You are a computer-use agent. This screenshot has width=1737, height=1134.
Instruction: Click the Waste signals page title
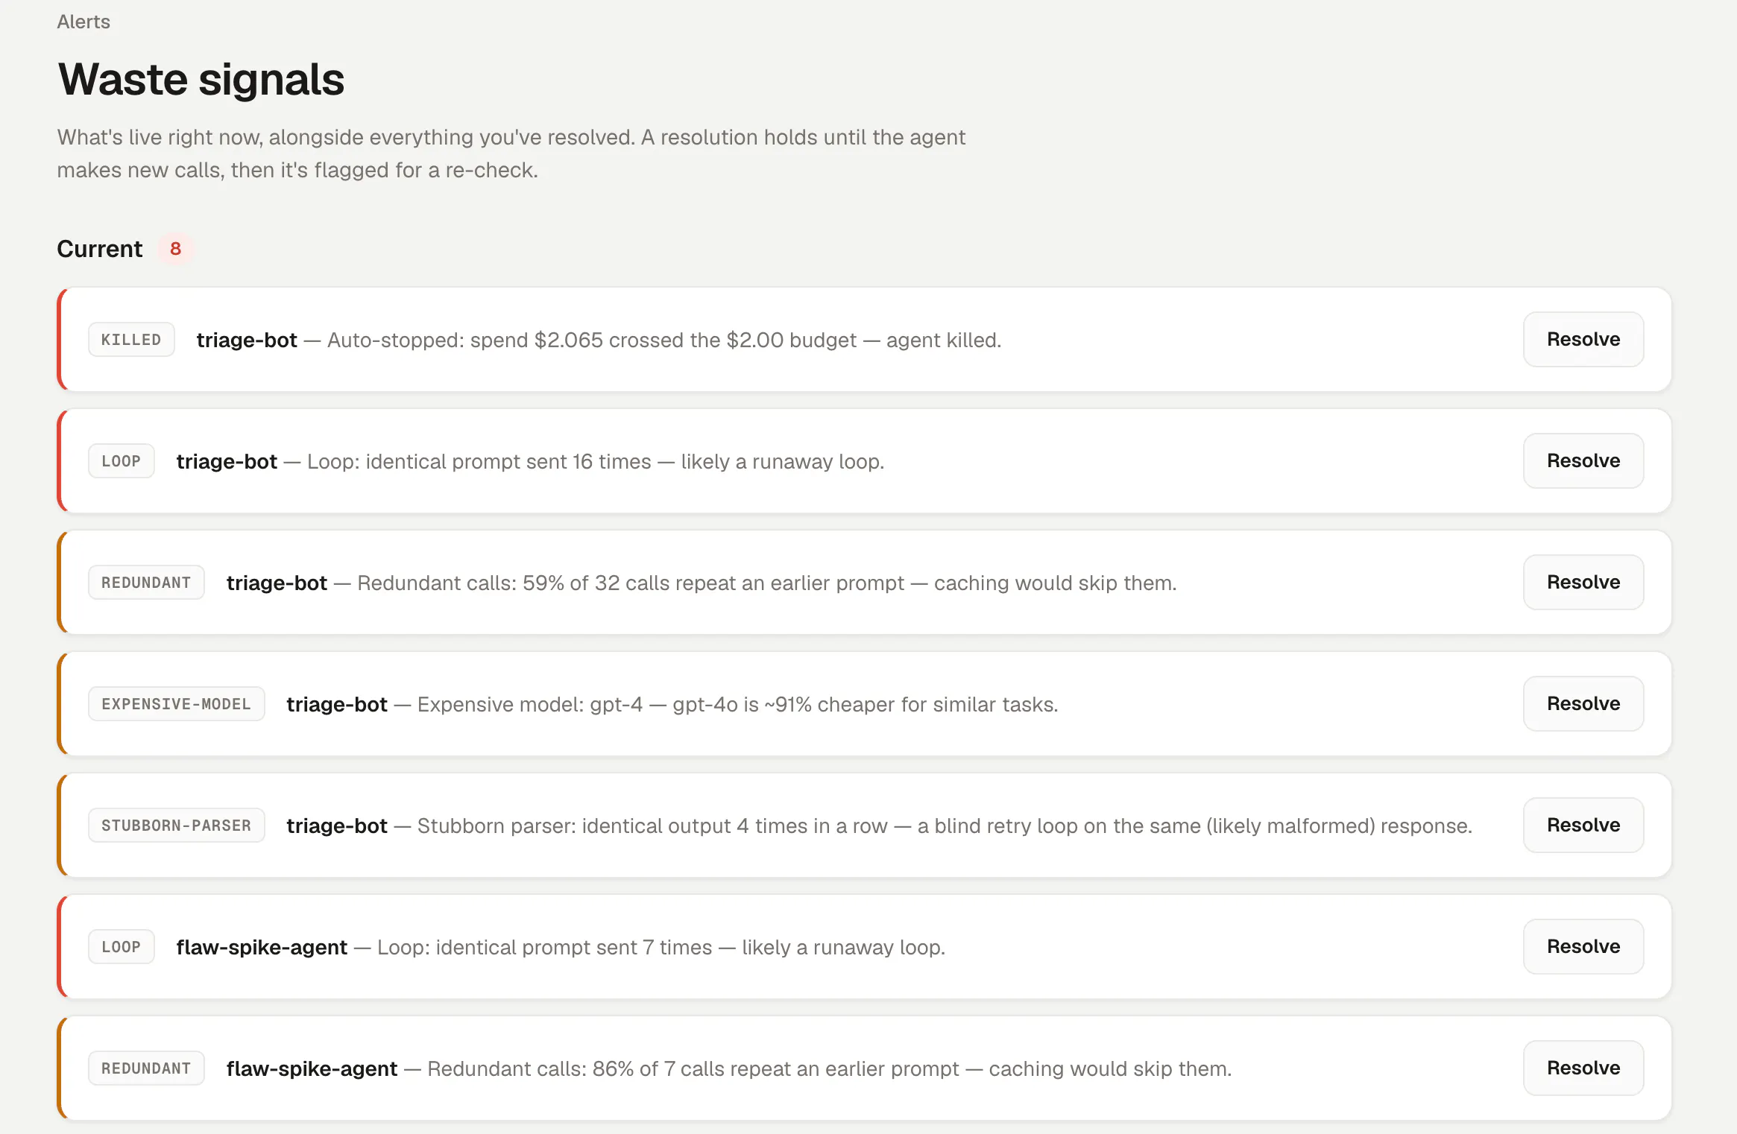click(x=201, y=79)
